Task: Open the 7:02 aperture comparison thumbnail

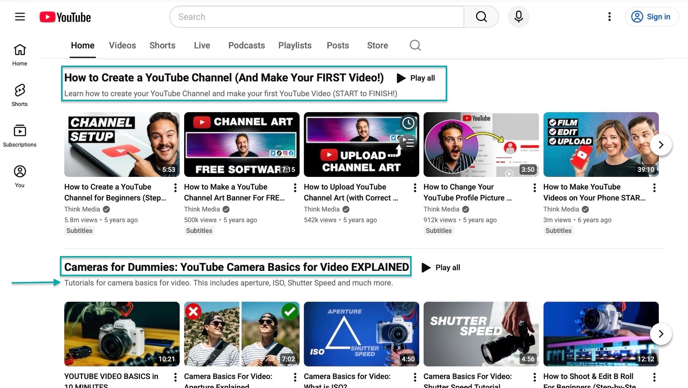Action: (242, 334)
